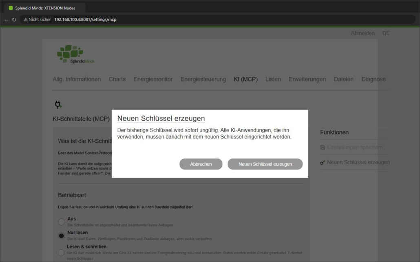Click the browser back arrow

click(6, 20)
